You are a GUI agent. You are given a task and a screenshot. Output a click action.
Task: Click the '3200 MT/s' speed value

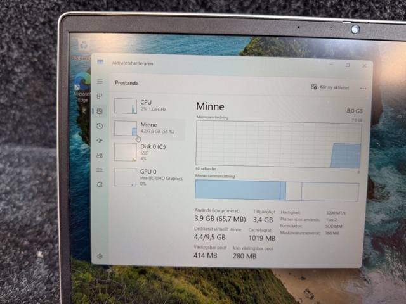336,213
